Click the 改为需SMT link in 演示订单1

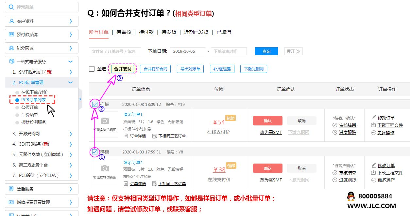click(271, 132)
